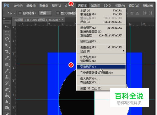Select the History Brush tool
The image size is (157, 115).
(x=7, y=83)
